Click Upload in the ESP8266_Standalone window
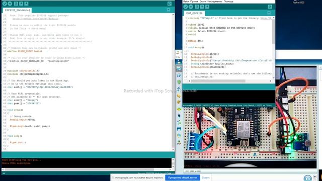 10,4
